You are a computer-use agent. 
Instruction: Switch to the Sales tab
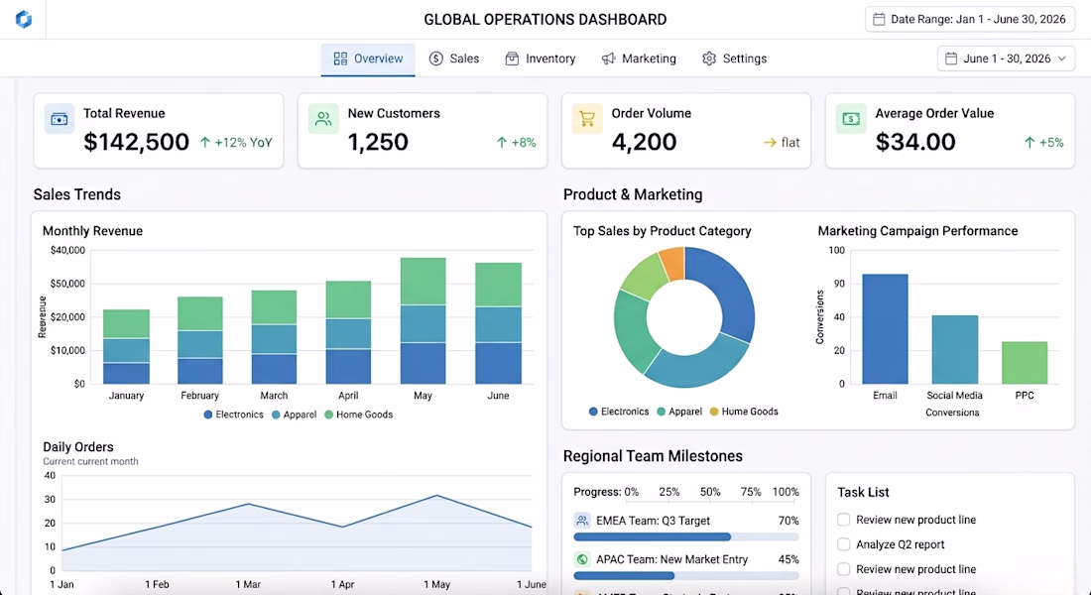pos(454,59)
